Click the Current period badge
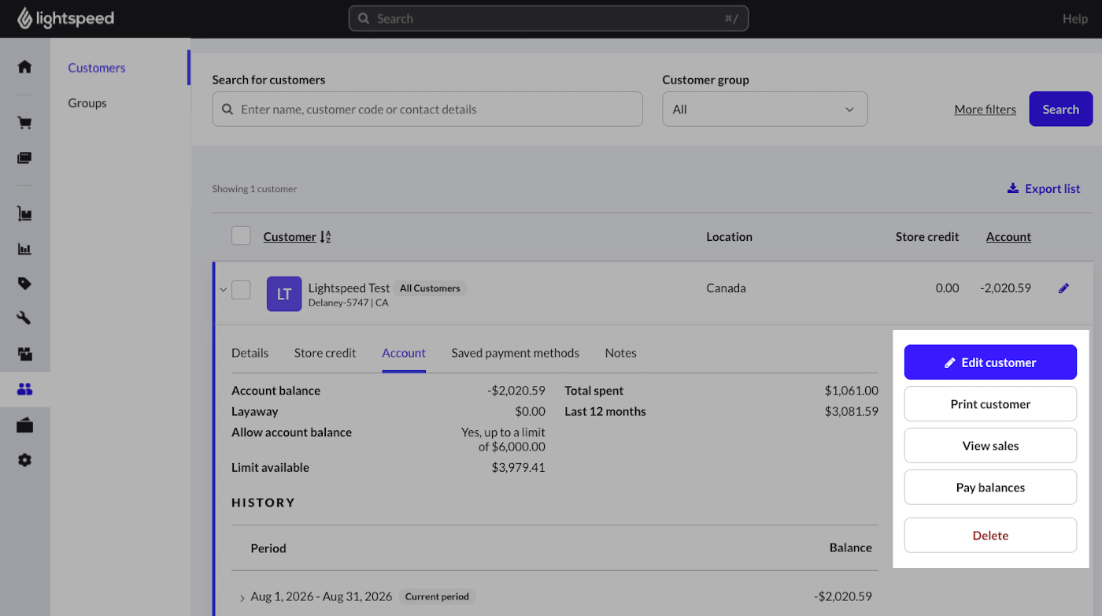 [437, 597]
